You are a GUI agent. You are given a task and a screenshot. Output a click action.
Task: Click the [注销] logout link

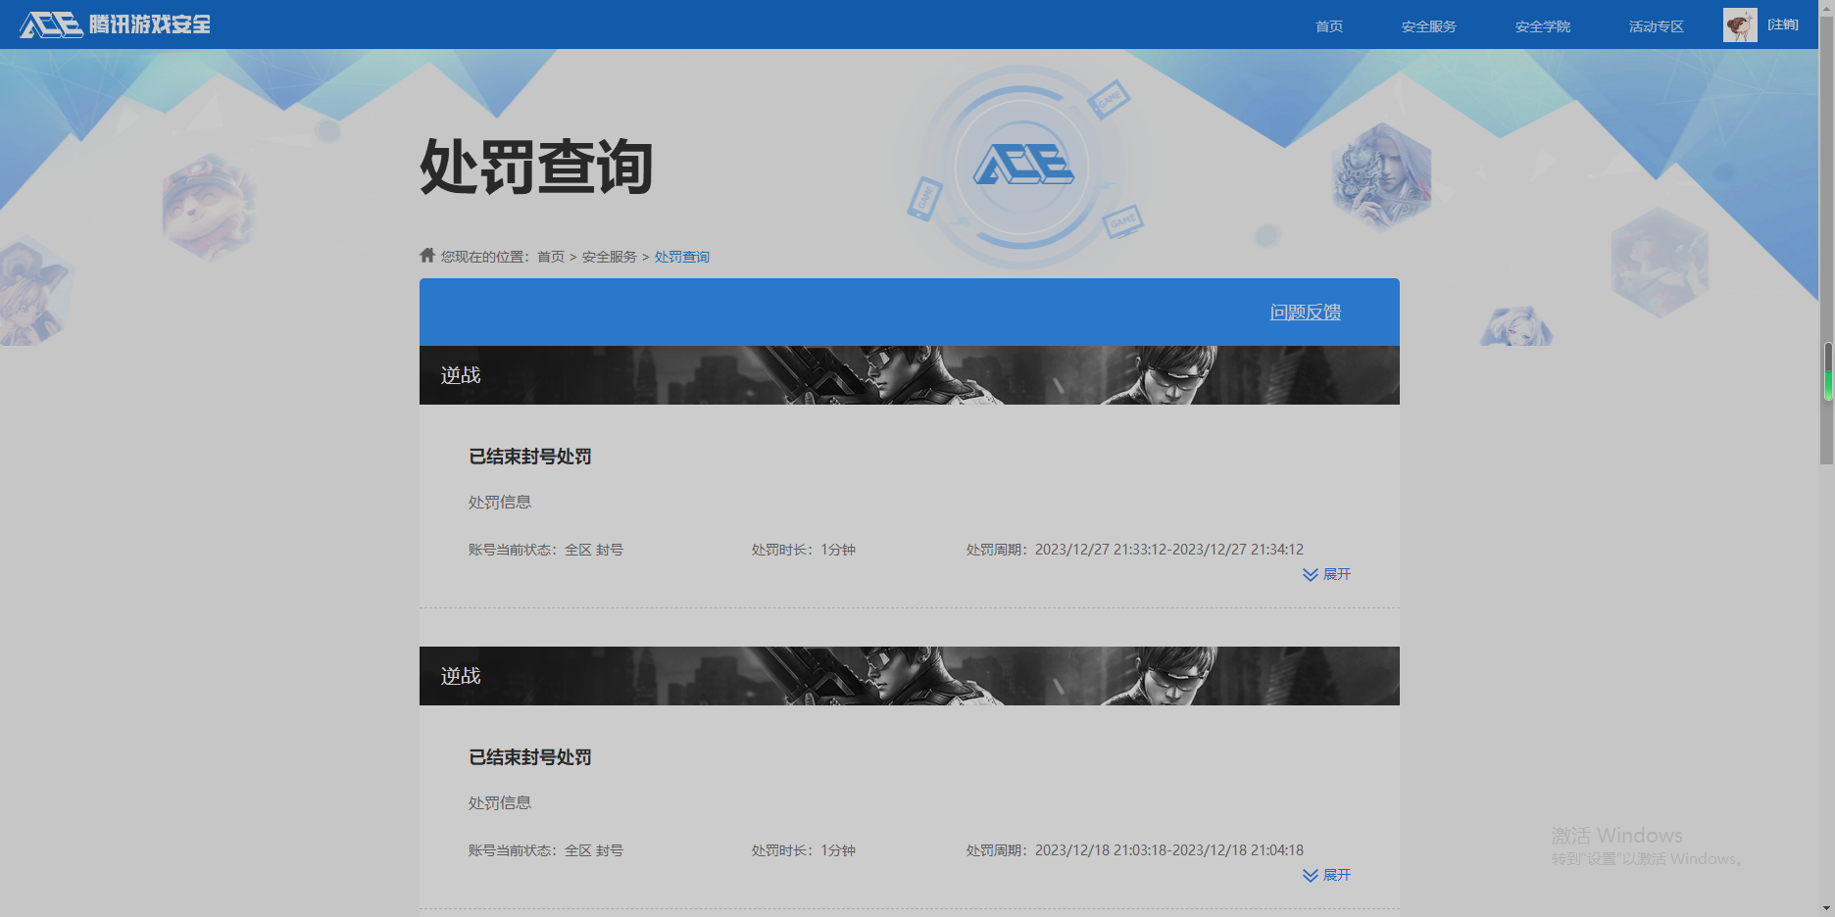pos(1783,24)
